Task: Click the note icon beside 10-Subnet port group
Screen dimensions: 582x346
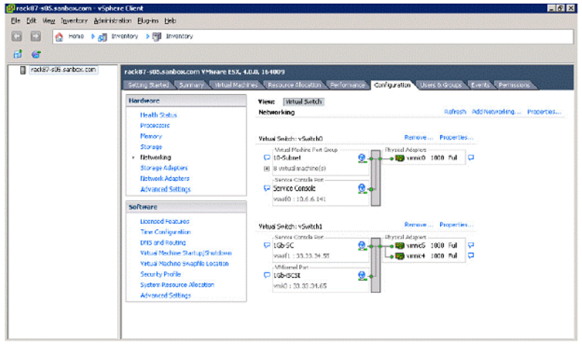Action: click(x=267, y=158)
